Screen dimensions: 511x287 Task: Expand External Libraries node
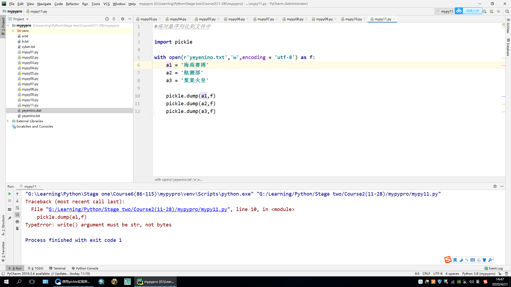pos(8,121)
